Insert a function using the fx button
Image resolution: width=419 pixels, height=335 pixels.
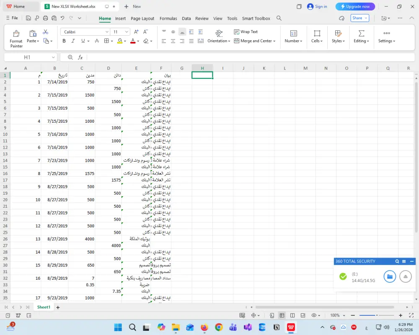pos(80,57)
